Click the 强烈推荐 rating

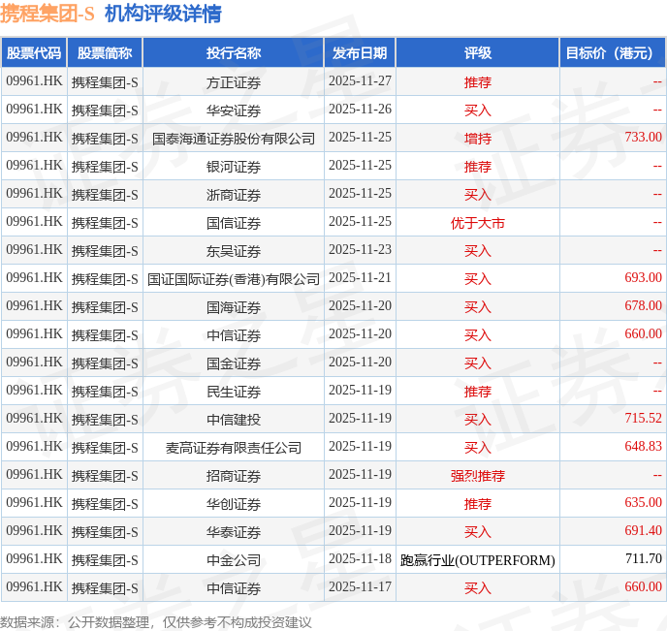tap(478, 476)
